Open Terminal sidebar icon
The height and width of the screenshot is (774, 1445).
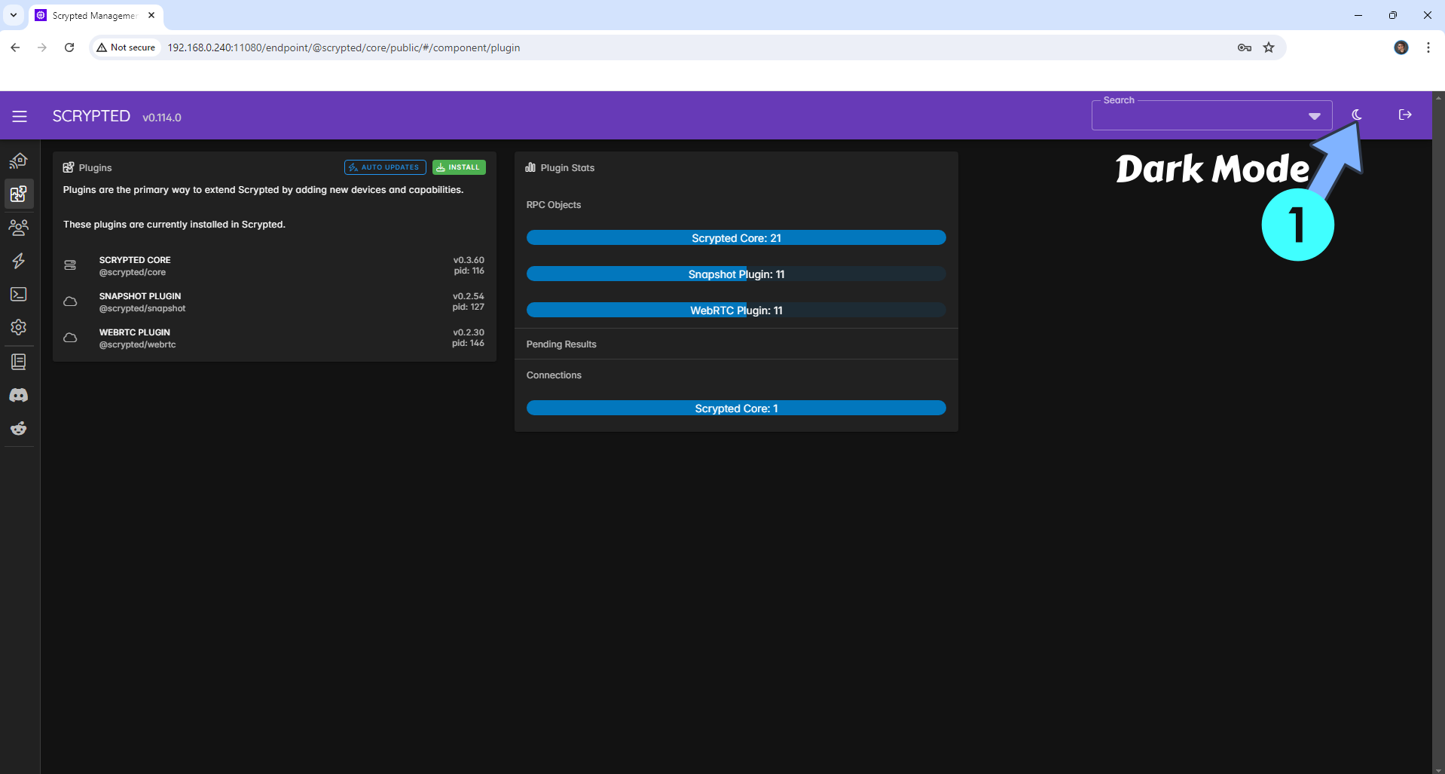pos(19,294)
